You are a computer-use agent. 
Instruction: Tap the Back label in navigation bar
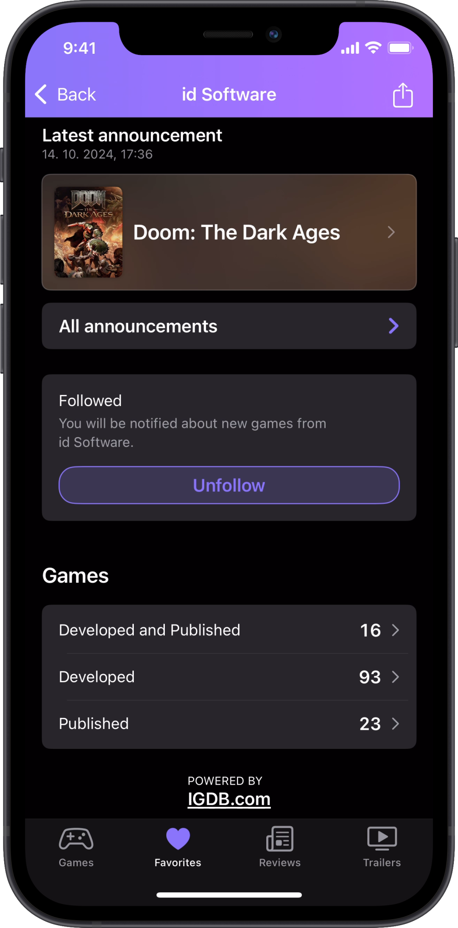point(76,95)
